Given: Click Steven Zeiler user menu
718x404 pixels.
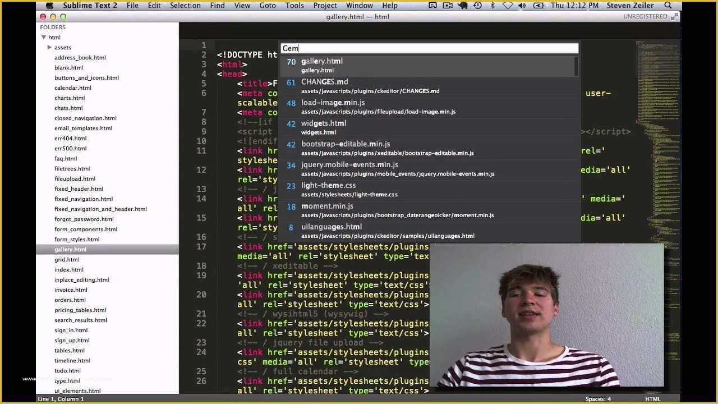Looking at the screenshot, I should point(630,6).
